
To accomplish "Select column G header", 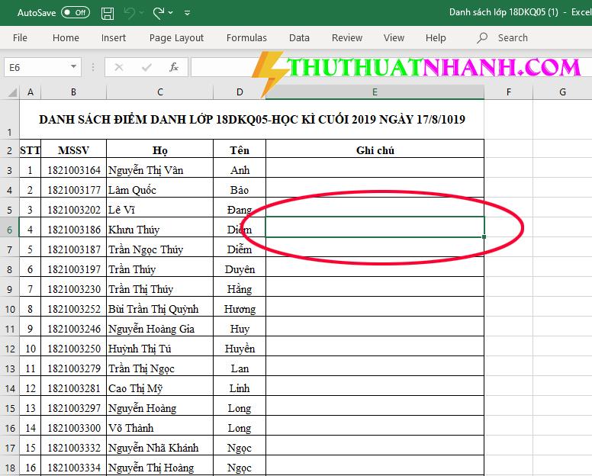I will pyautogui.click(x=562, y=92).
